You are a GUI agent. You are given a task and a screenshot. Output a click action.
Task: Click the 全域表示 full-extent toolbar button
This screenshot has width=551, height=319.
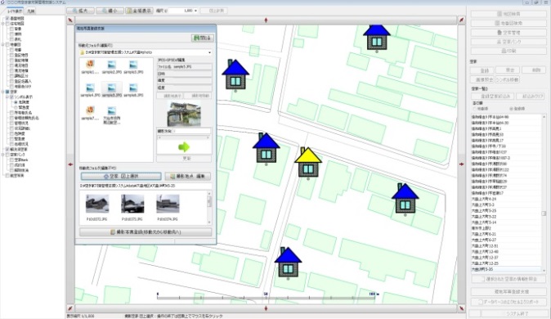pos(139,11)
